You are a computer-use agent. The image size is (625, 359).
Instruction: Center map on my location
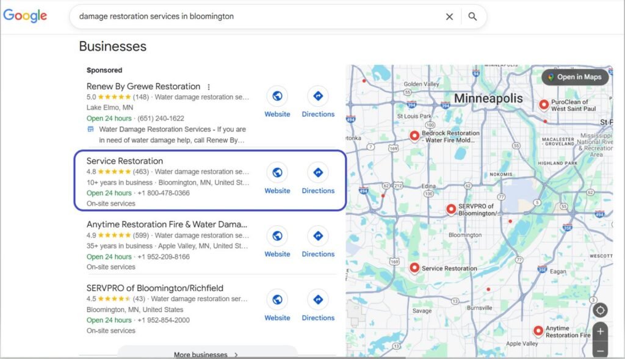pyautogui.click(x=600, y=310)
